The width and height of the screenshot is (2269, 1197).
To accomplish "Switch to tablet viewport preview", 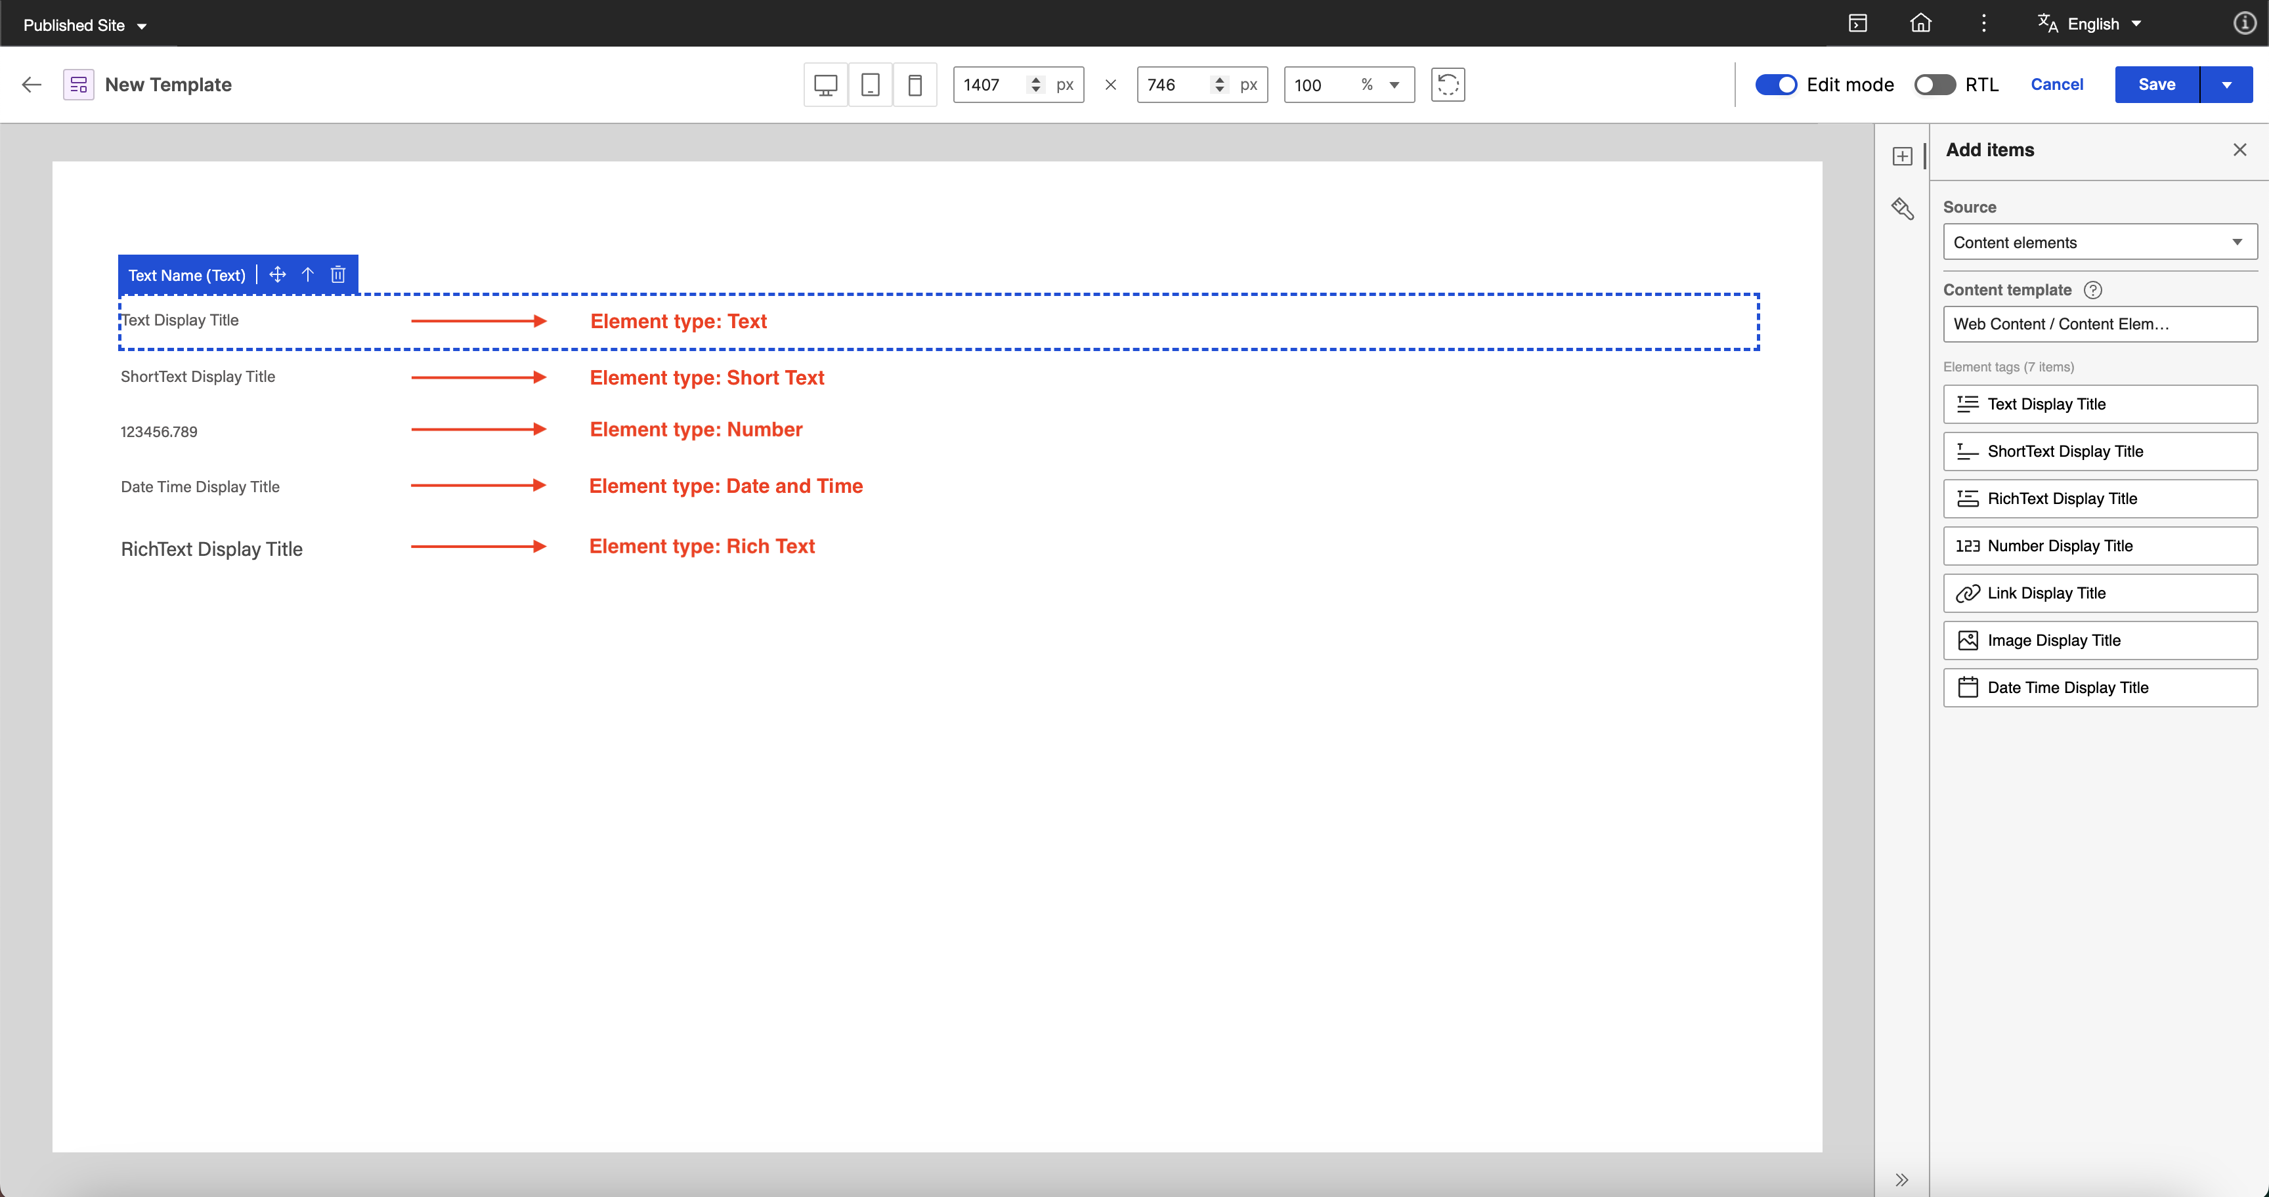I will pos(871,85).
